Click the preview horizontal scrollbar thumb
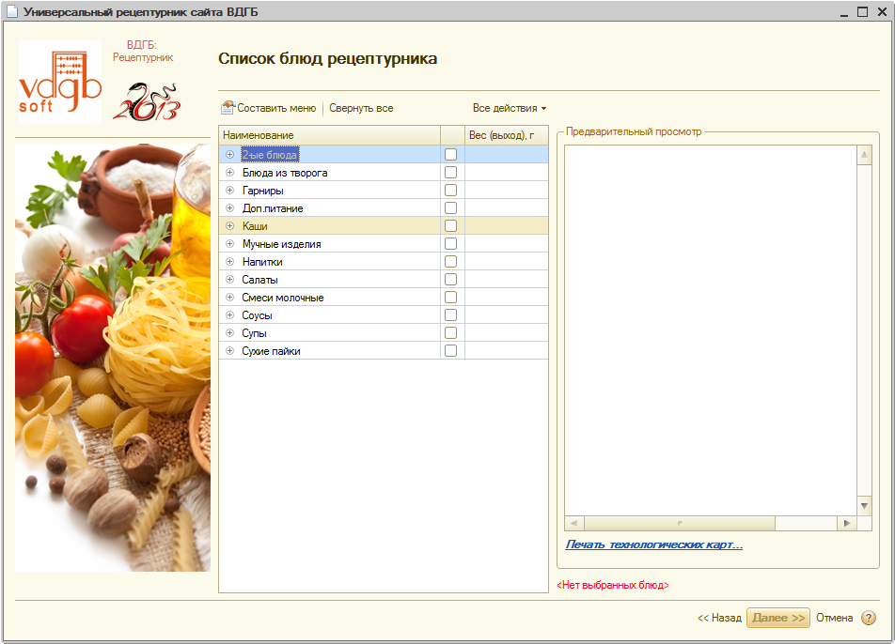The width and height of the screenshot is (895, 644). coord(679,523)
